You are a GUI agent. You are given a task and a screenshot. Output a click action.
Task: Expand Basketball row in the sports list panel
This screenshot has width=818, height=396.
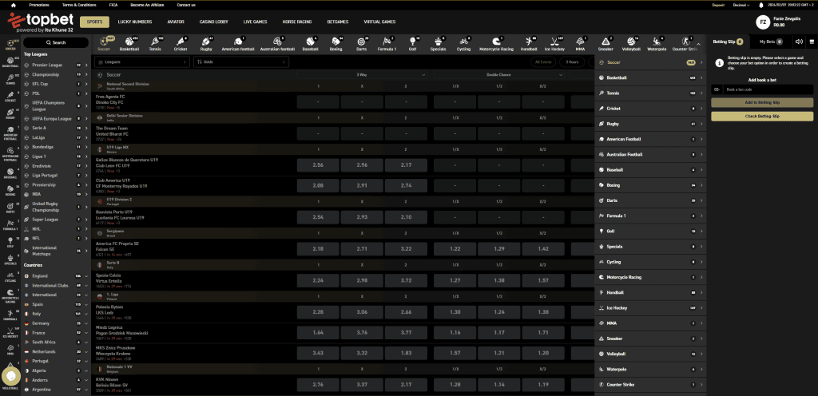pyautogui.click(x=650, y=77)
